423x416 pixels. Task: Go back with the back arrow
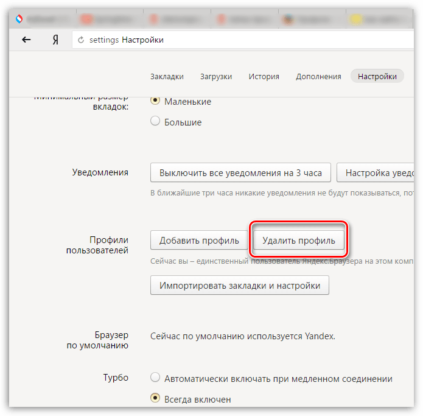[26, 40]
